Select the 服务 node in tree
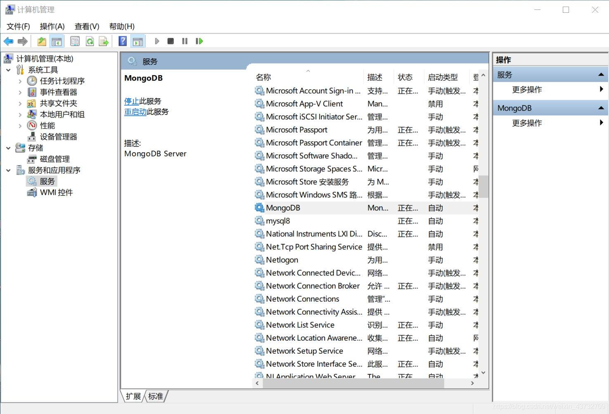This screenshot has width=609, height=414. tap(47, 181)
